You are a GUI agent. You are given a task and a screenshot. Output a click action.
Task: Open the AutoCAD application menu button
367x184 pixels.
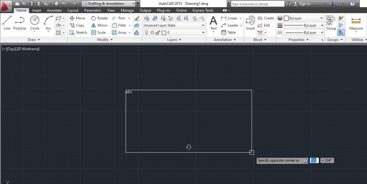click(x=6, y=6)
